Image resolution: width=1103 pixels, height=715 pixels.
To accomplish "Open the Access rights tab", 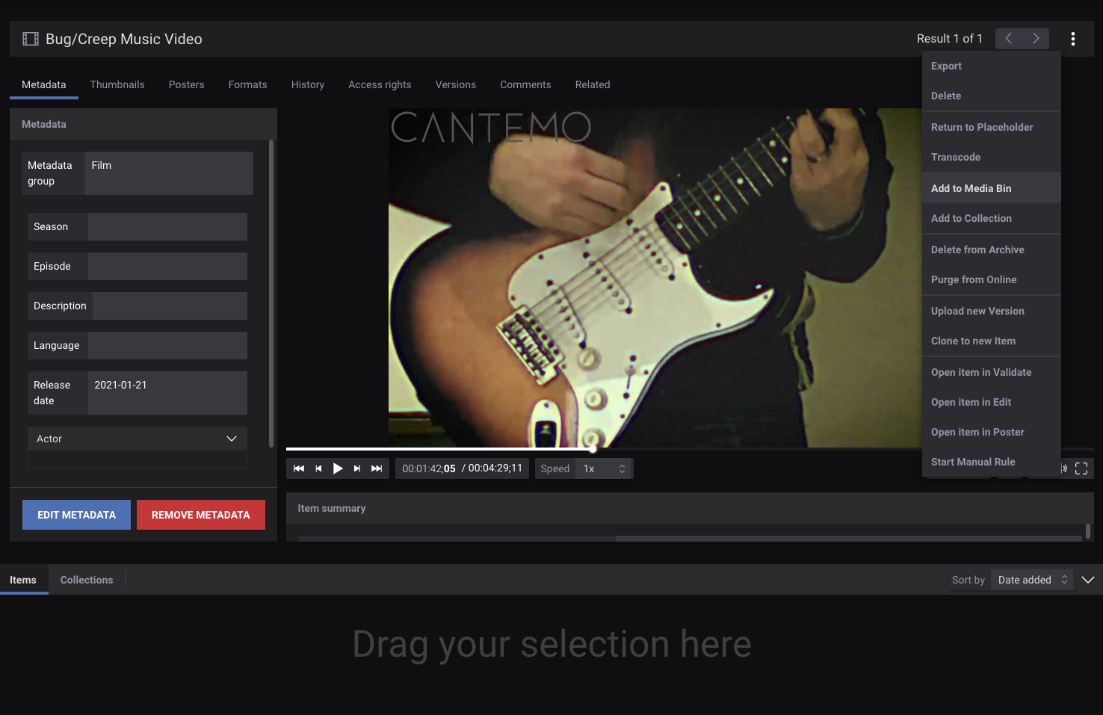I will point(380,84).
